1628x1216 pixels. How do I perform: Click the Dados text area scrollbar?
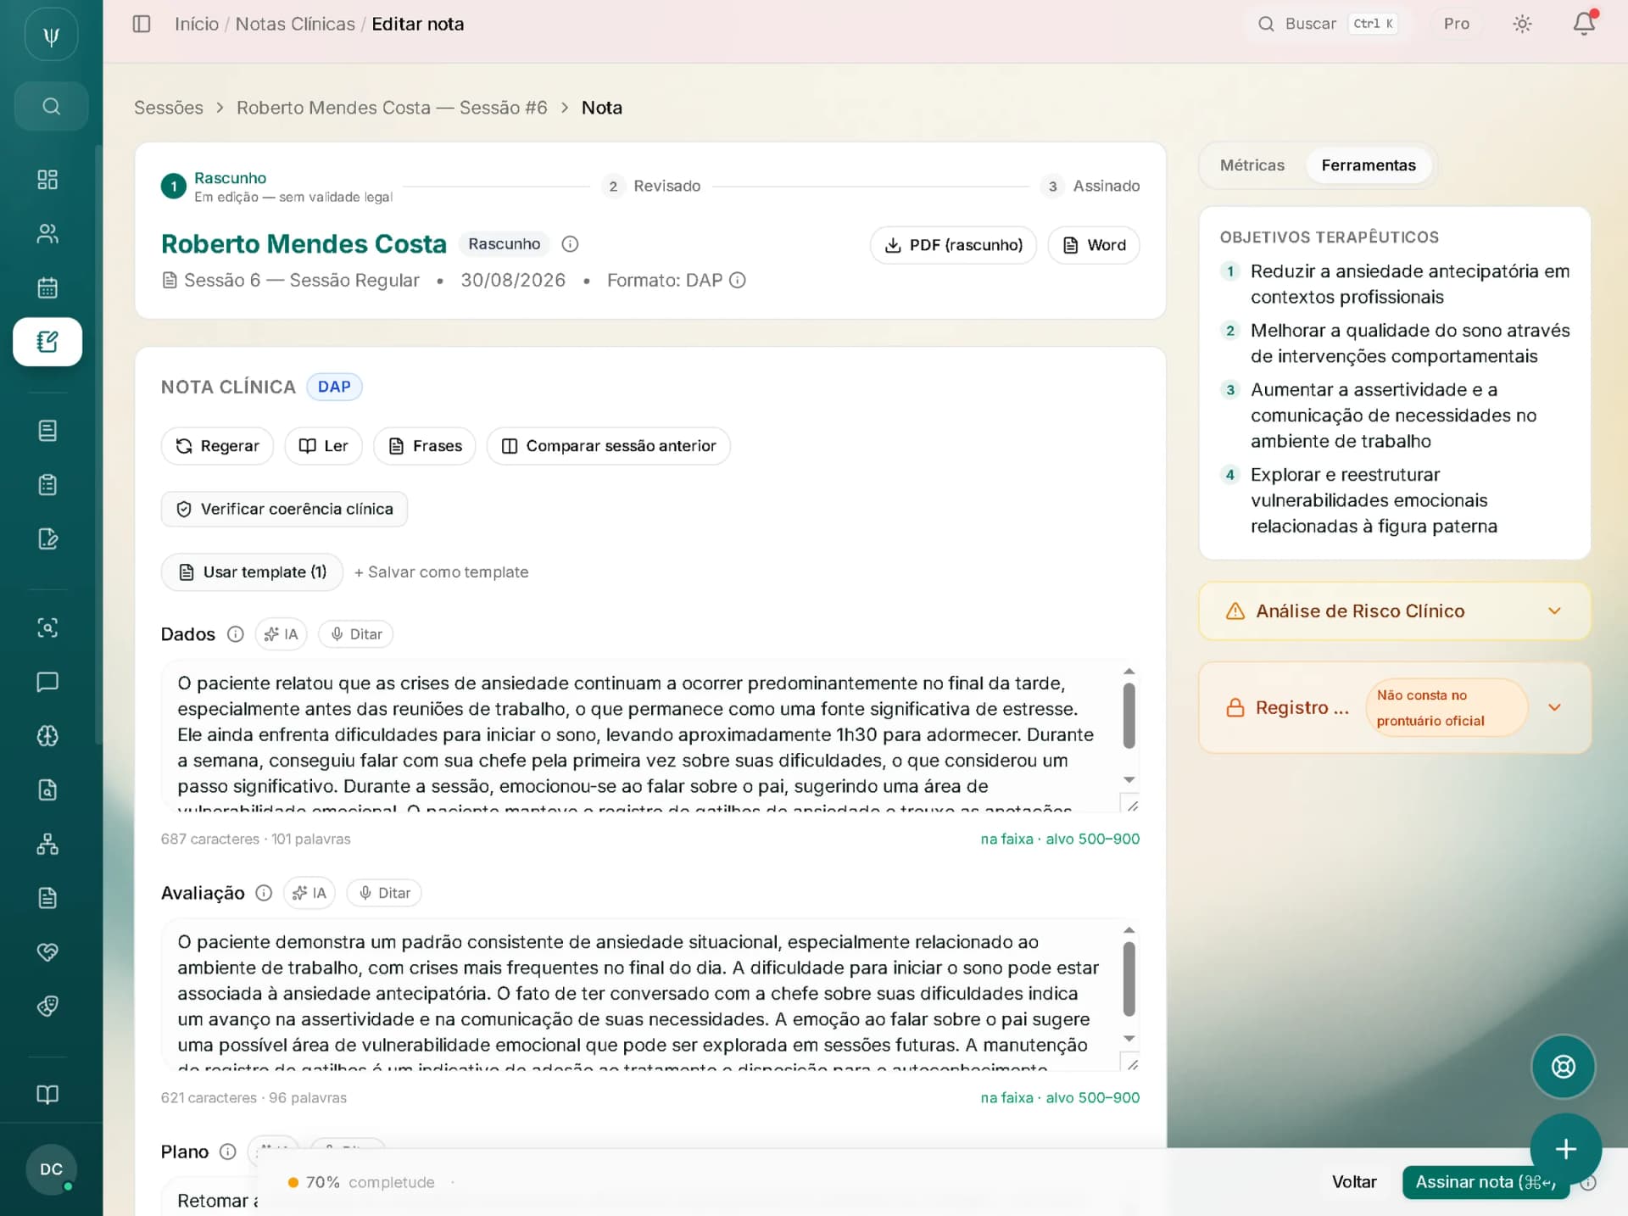point(1129,717)
